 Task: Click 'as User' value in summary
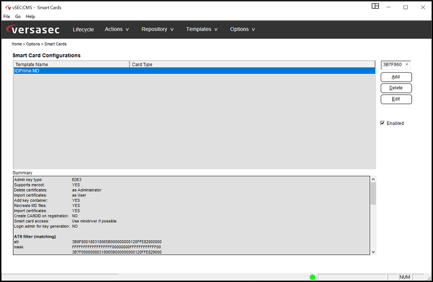coord(79,195)
